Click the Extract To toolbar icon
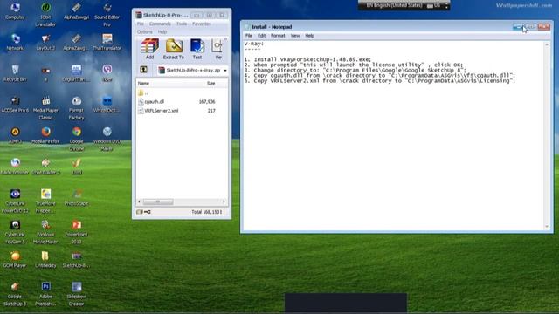559x314 pixels. (x=174, y=49)
